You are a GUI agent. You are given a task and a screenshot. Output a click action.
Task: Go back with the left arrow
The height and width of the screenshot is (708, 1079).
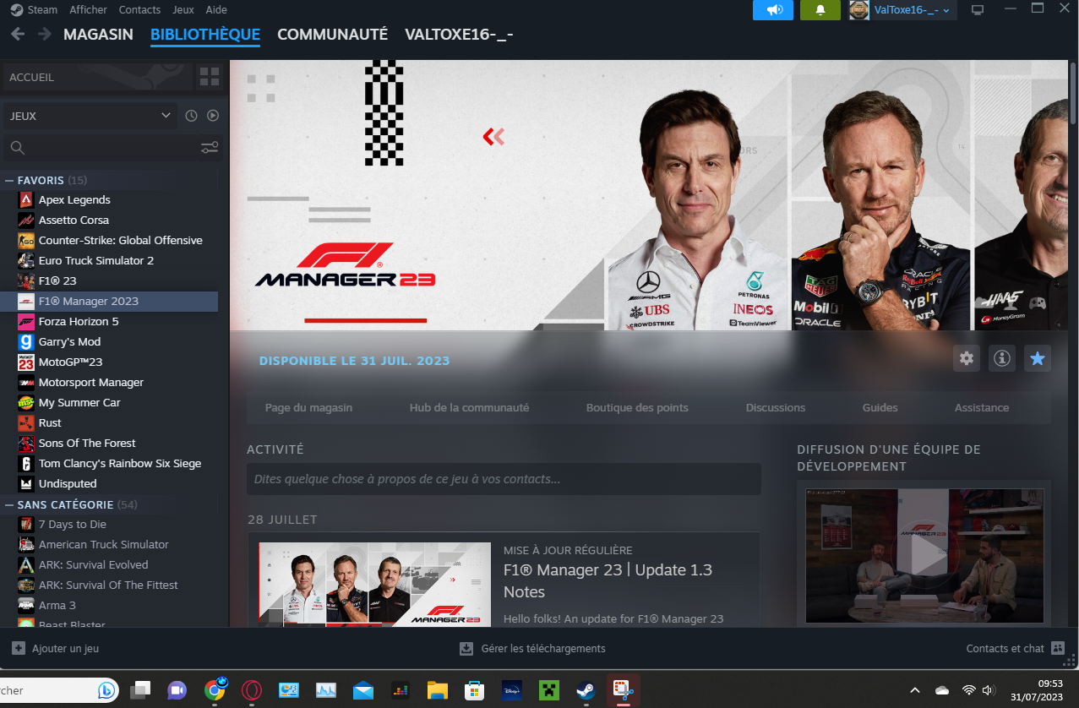(18, 35)
